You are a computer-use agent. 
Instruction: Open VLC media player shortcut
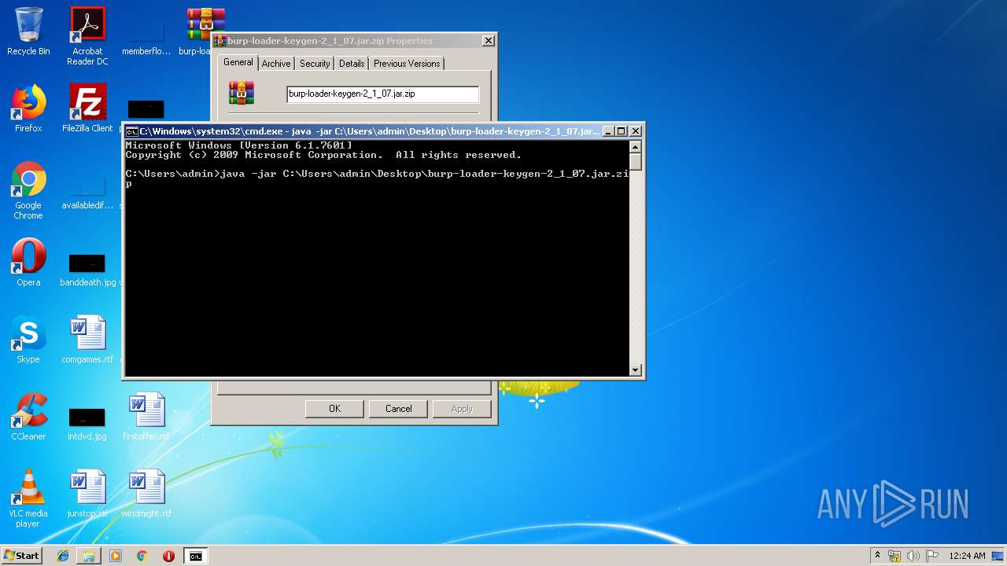pos(28,498)
